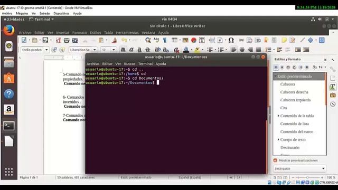The width and height of the screenshot is (338, 190).
Task: Open the font color dropdown arrow
Action: pos(191,50)
